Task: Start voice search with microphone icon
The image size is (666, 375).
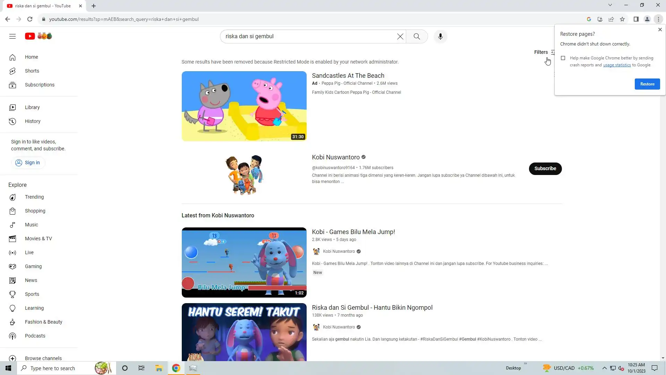Action: (440, 36)
